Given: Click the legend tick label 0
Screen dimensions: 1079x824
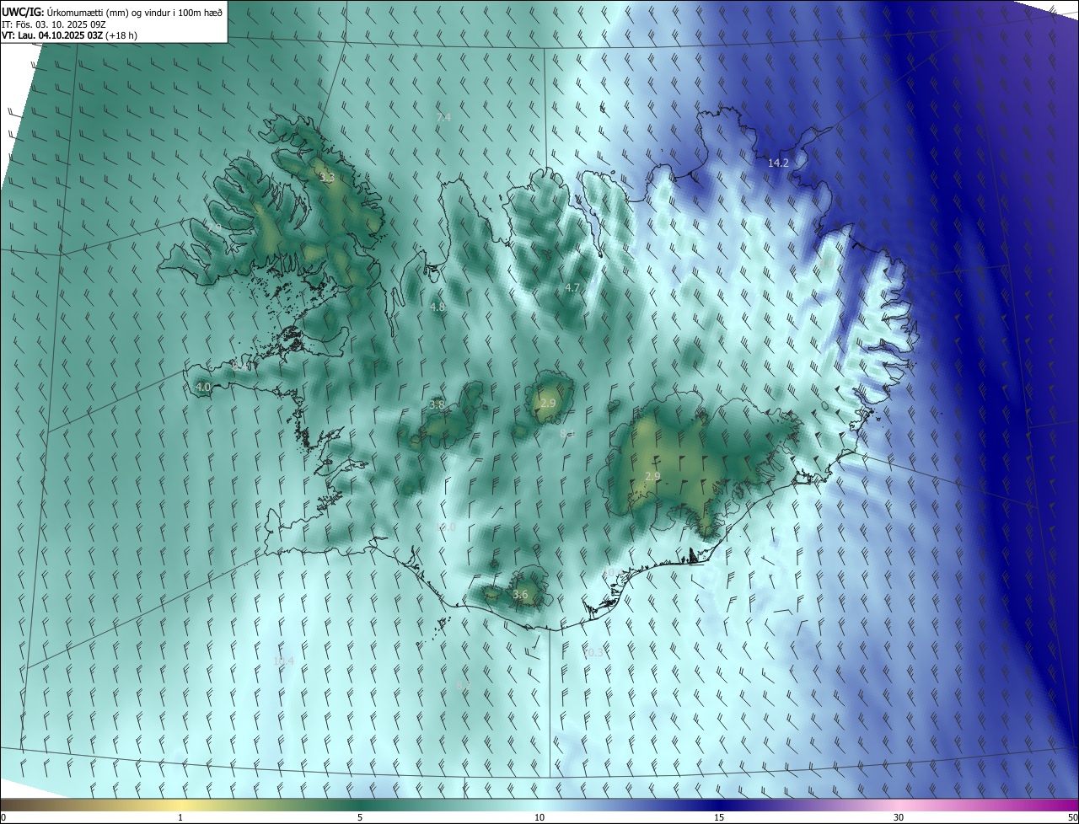Looking at the screenshot, I should pos(3,817).
